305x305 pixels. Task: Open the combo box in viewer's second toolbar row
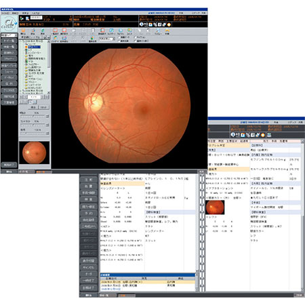tap(107, 39)
